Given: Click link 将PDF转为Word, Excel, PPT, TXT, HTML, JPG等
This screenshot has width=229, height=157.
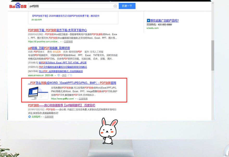Looking at the screenshot, I should point(63,63).
